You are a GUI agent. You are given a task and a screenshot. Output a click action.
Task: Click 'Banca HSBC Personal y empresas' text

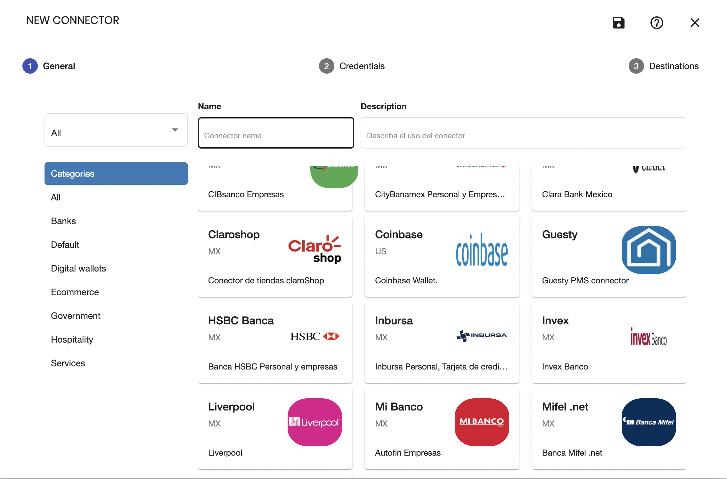click(273, 367)
